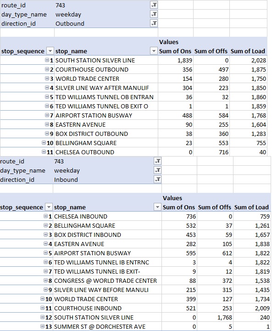Screen dimensions: 272x331
Task: Open day_type_name filter in Inbound table
Action: [x=158, y=170]
